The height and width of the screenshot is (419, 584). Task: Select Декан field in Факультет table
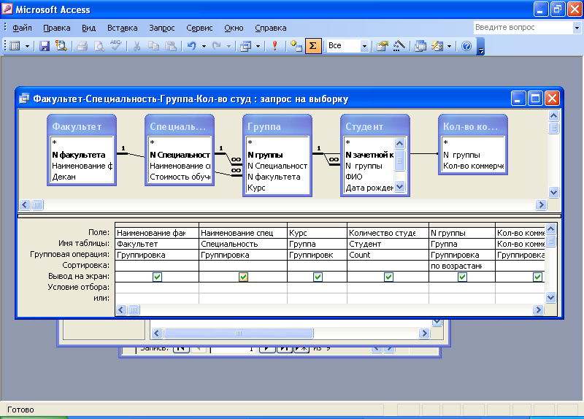[x=82, y=177]
